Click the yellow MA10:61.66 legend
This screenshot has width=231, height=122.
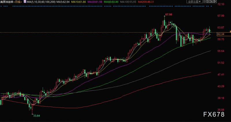click(x=79, y=2)
